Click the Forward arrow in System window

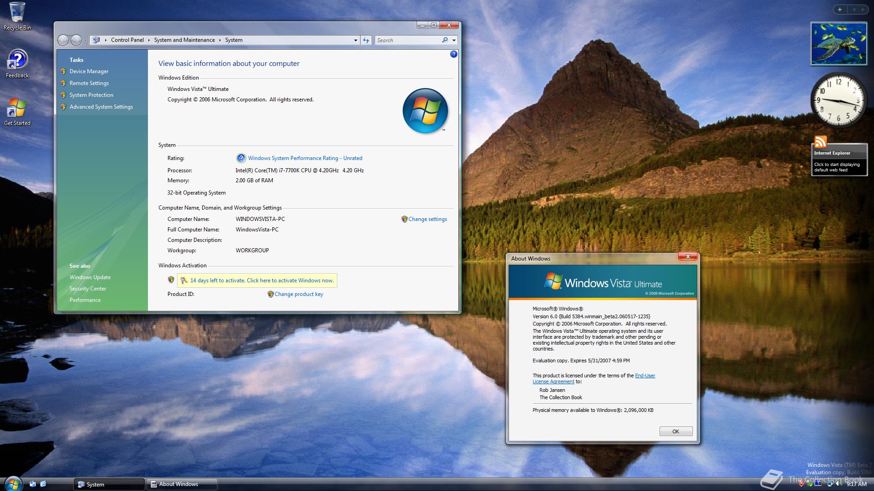point(76,40)
